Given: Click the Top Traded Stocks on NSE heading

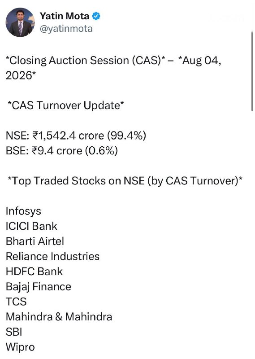Looking at the screenshot, I should coord(125,181).
